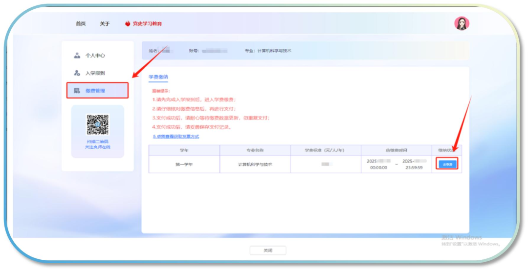Click the tip line 3.支付成功后,请耐心等待
This screenshot has width=528, height=271.
tap(211, 118)
